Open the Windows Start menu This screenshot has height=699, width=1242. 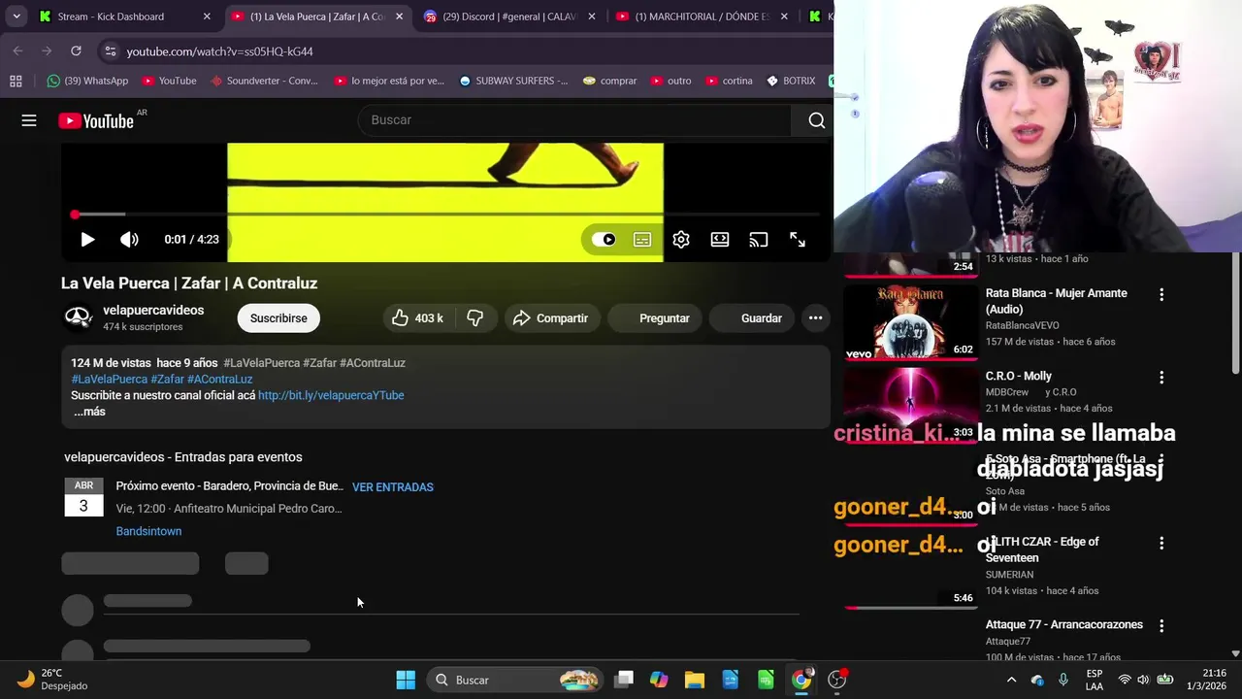406,680
